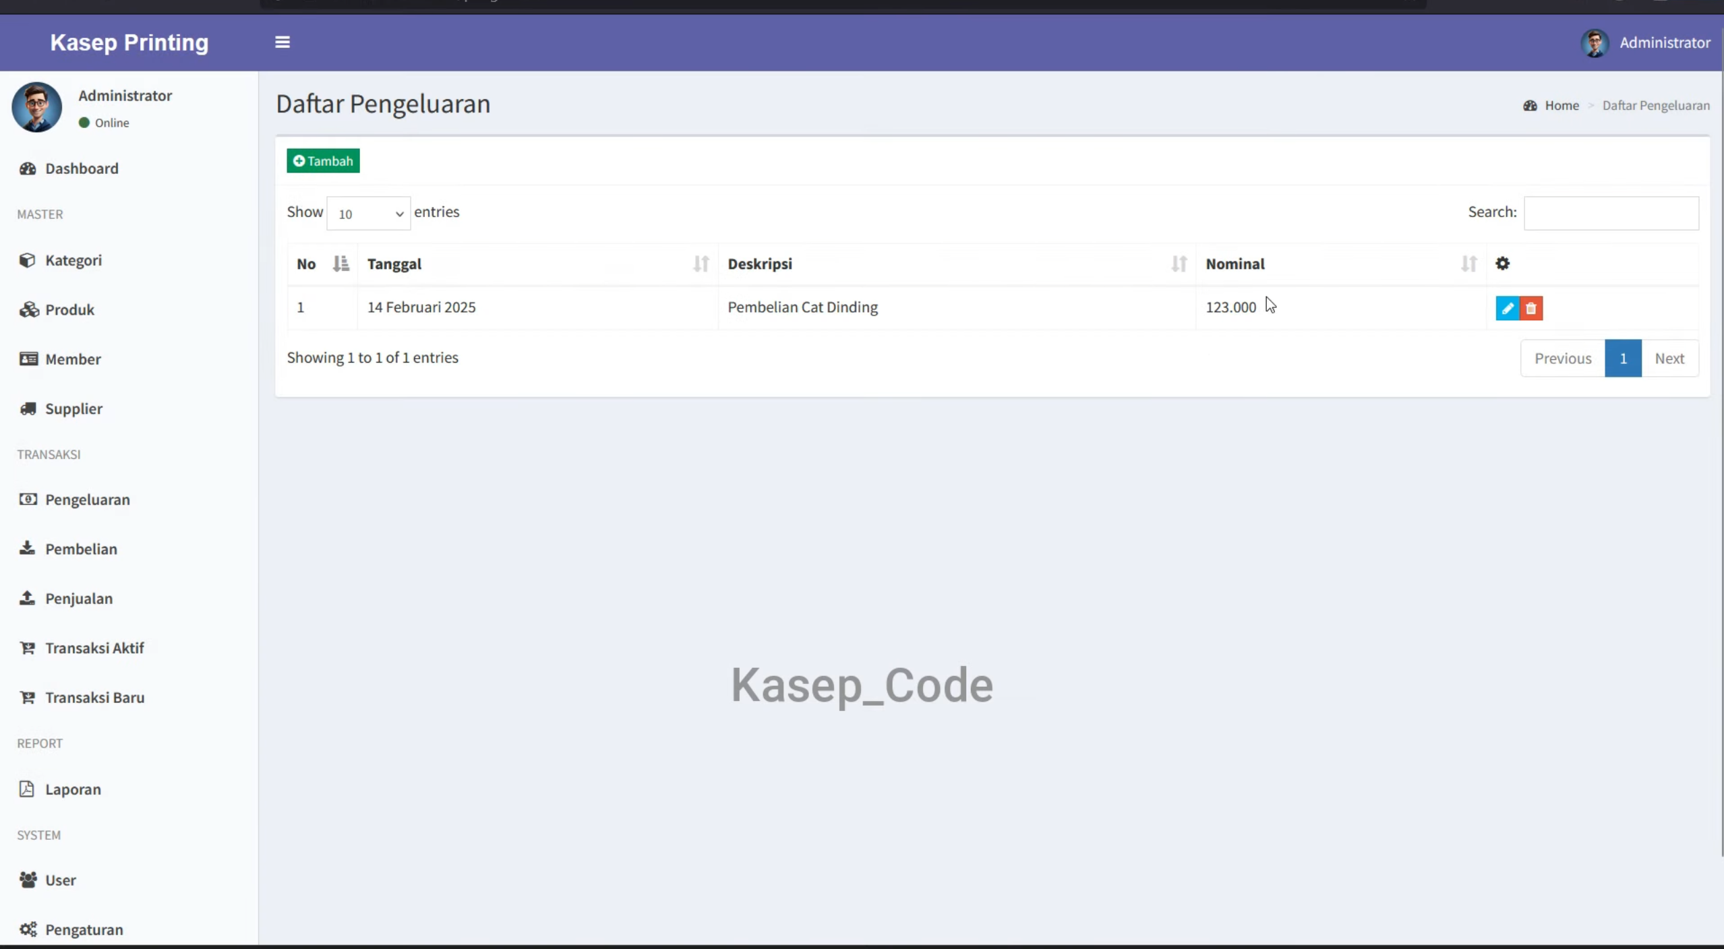This screenshot has width=1724, height=949.
Task: Click the Next pagination button
Action: click(x=1669, y=358)
